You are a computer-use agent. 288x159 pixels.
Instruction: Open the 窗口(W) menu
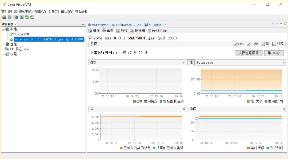[x=67, y=11]
